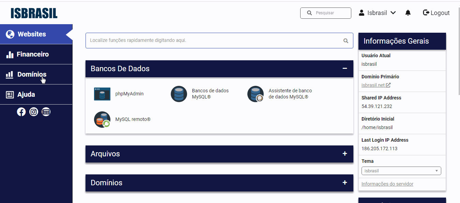The height and width of the screenshot is (203, 460).
Task: Open Domínios in the sidebar
Action: tap(36, 74)
